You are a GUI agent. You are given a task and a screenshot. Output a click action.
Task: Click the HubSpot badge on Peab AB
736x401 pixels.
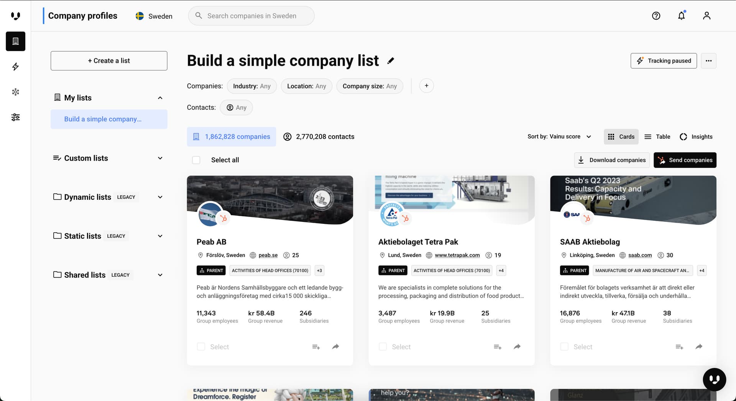click(223, 218)
